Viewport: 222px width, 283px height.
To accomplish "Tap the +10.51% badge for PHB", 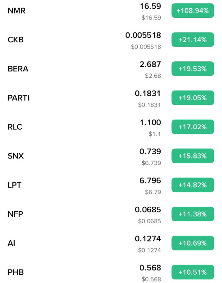I will pos(193,272).
